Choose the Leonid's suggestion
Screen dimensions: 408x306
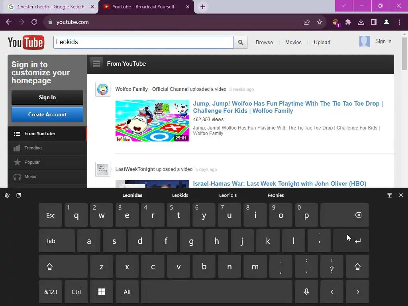[228, 195]
